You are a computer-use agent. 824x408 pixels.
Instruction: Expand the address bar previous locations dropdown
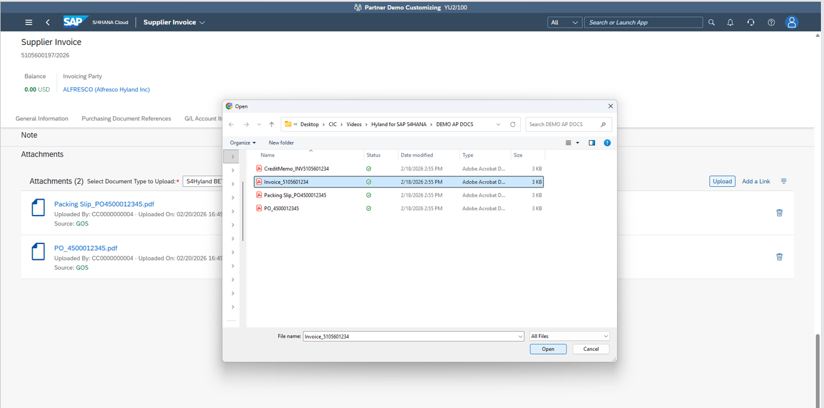click(x=498, y=124)
